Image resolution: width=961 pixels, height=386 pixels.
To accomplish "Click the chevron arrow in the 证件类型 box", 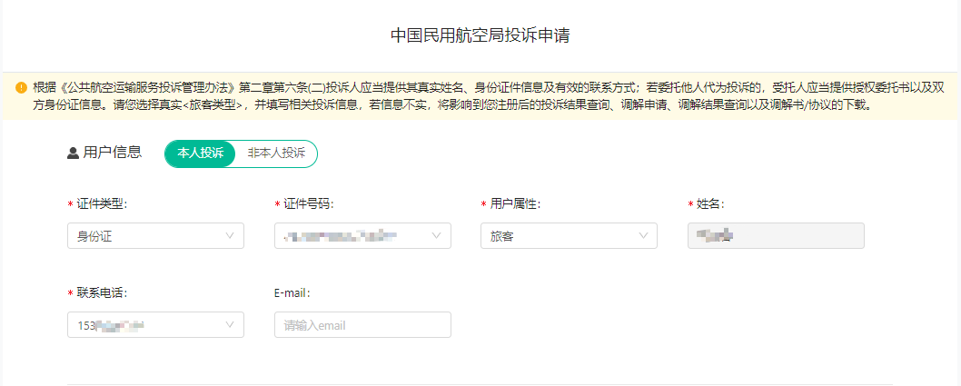I will point(230,236).
